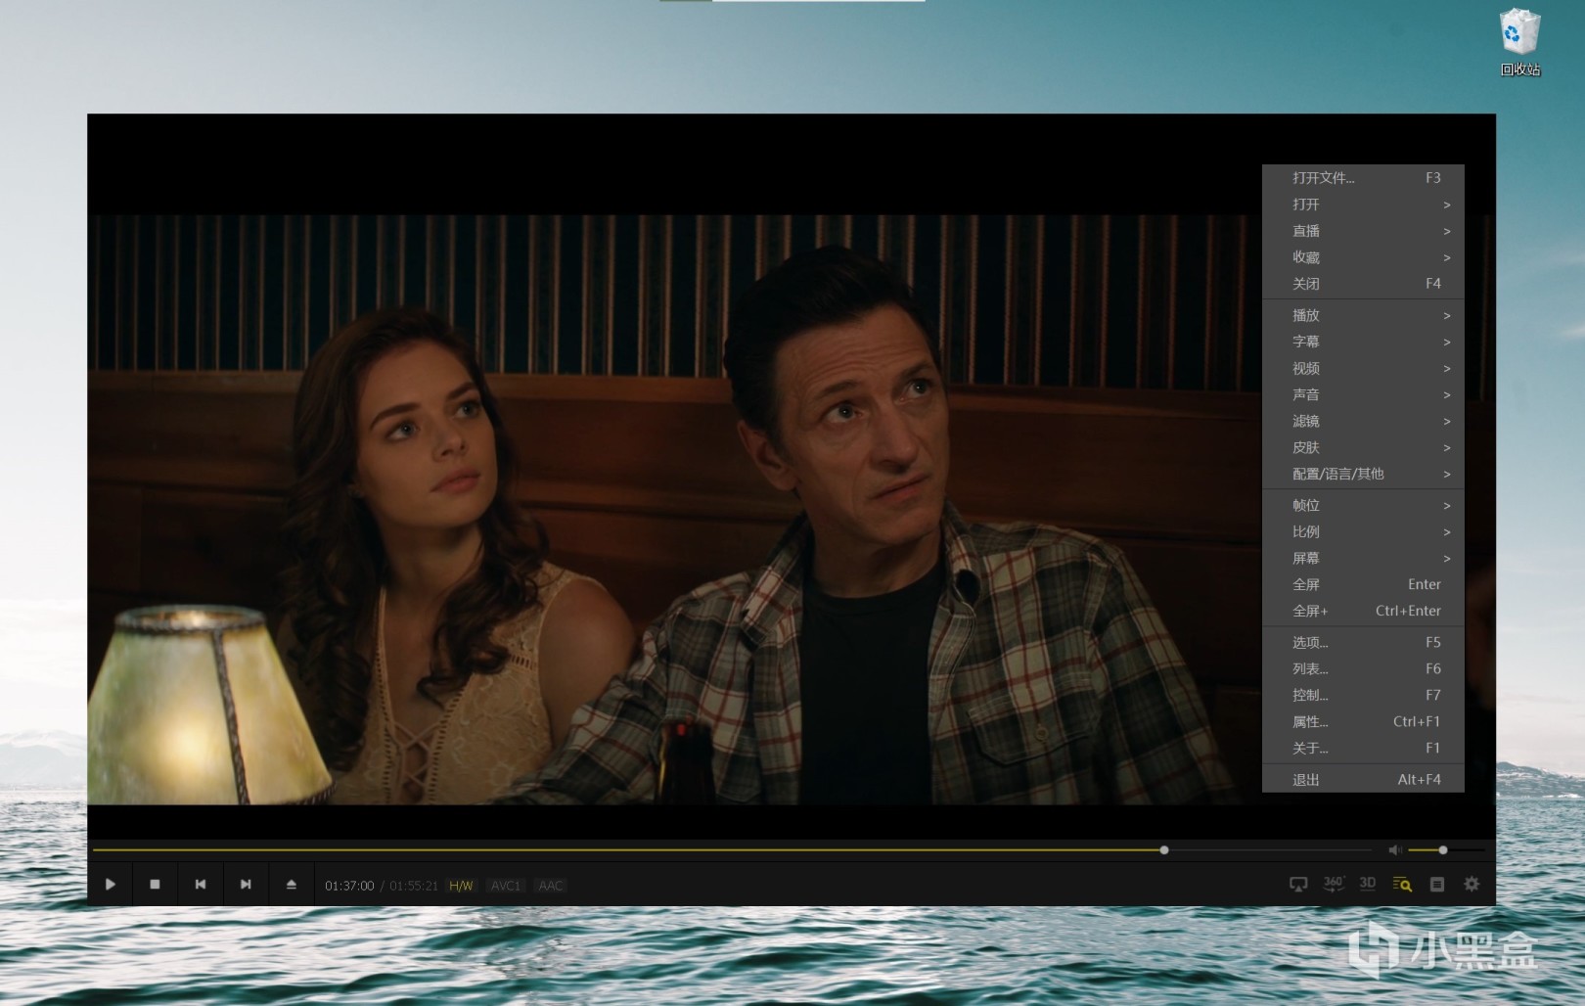Click the 01:55:21 total duration text

pos(414,886)
